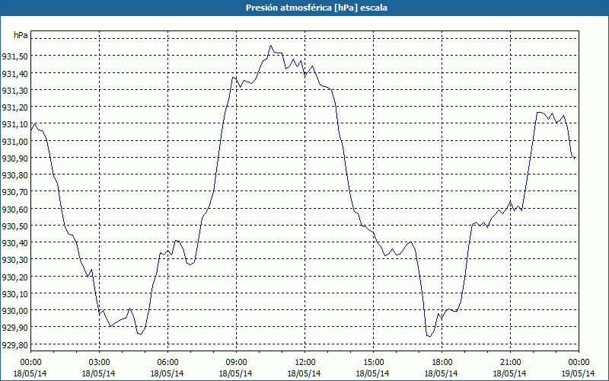Click the hPa unit label above the y-axis
The width and height of the screenshot is (609, 381).
[x=21, y=35]
